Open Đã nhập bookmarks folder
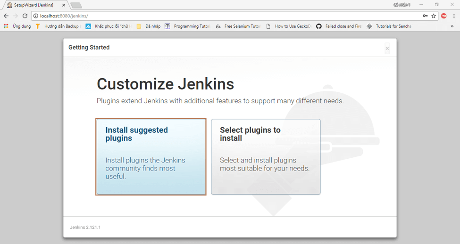 point(149,26)
